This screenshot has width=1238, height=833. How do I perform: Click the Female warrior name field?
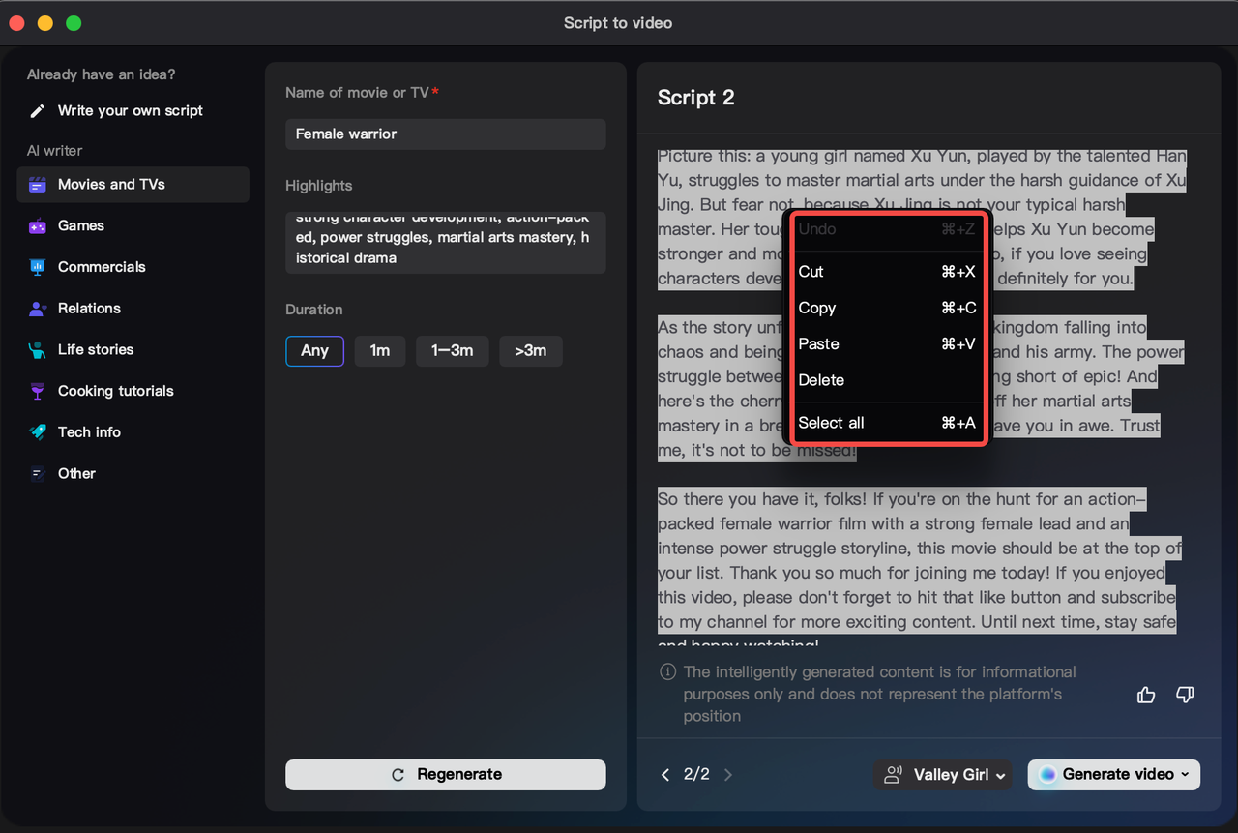445,134
